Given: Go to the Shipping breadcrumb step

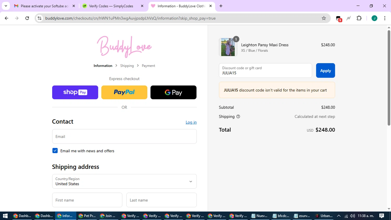Looking at the screenshot, I should [x=127, y=66].
